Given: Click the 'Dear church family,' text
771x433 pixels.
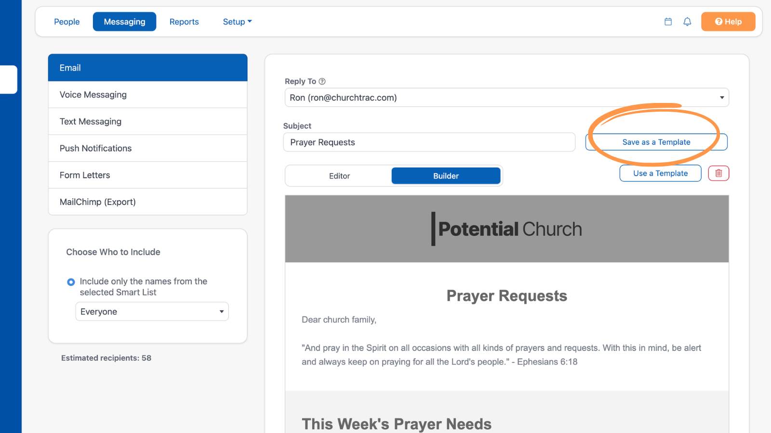Looking at the screenshot, I should click(339, 320).
